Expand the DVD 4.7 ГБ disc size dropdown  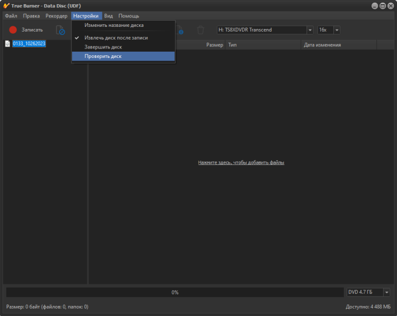tap(386, 292)
